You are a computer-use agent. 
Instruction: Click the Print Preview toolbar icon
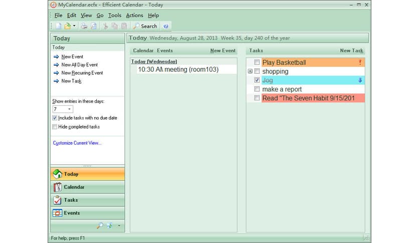(x=94, y=26)
